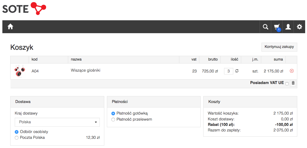307x148 pixels.
Task: Open the shopping cart icon
Action: coord(277,27)
